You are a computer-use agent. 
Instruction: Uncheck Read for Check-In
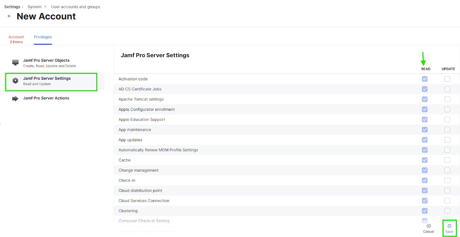coord(425,180)
